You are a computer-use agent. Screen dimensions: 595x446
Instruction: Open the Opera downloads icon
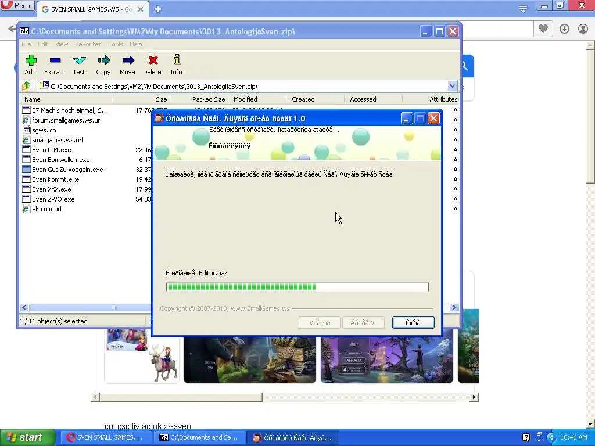[564, 28]
